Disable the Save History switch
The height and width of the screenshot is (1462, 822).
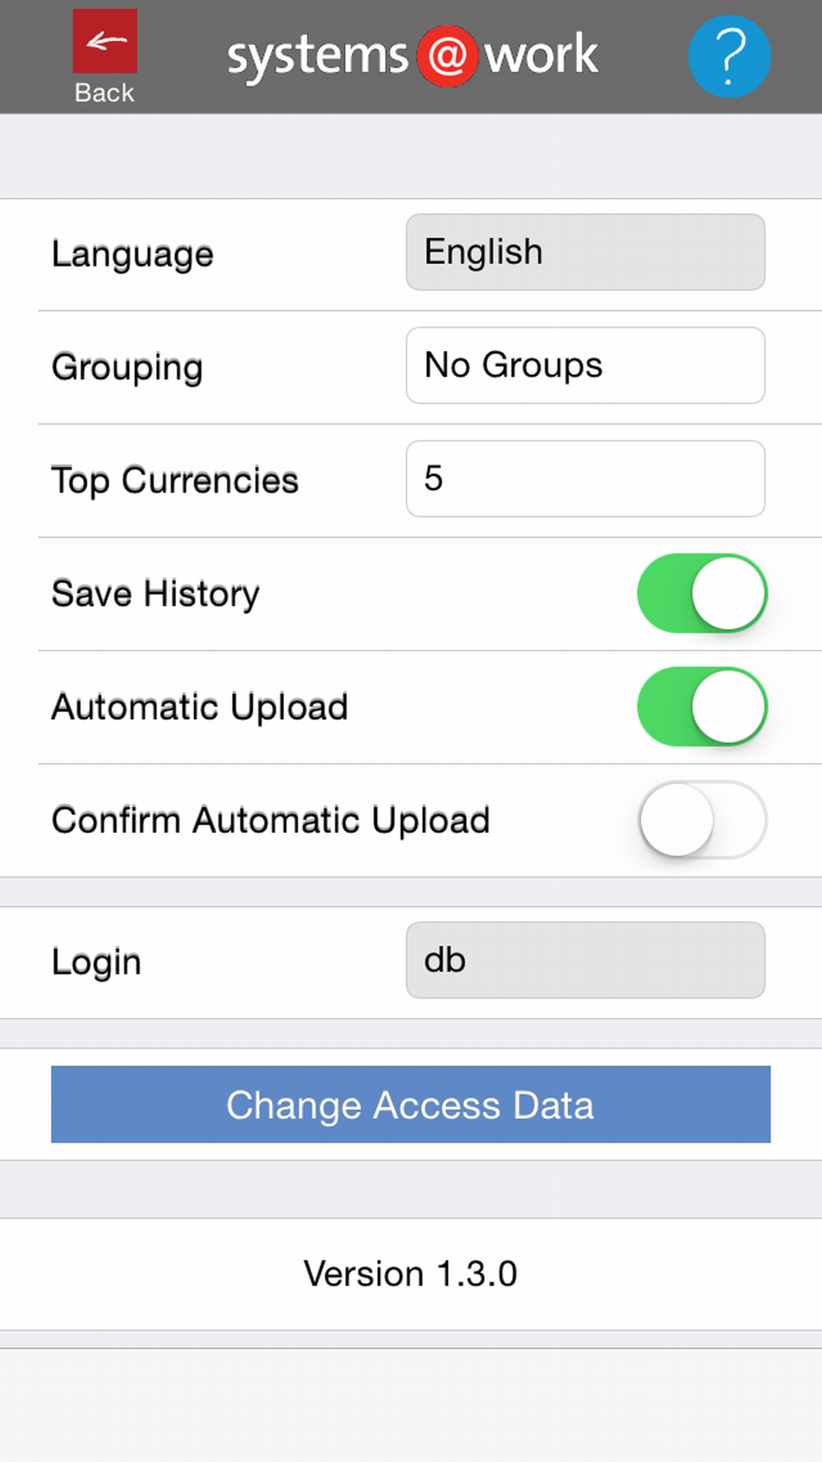point(702,594)
